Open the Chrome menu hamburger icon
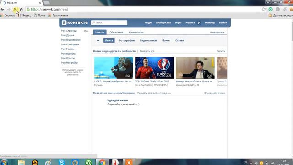Viewport: 293px width, 165px height. pyautogui.click(x=291, y=9)
